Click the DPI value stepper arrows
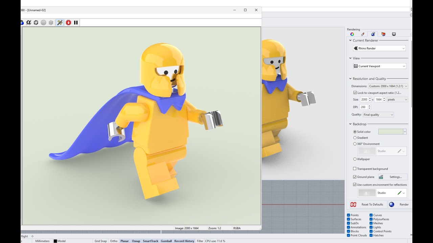433x243 pixels. tap(369, 107)
